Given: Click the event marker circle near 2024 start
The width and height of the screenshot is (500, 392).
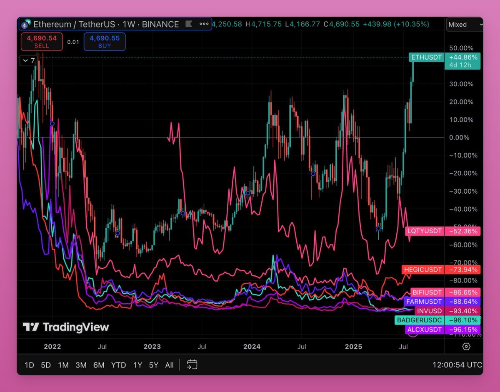Looking at the screenshot, I should pyautogui.click(x=248, y=193).
